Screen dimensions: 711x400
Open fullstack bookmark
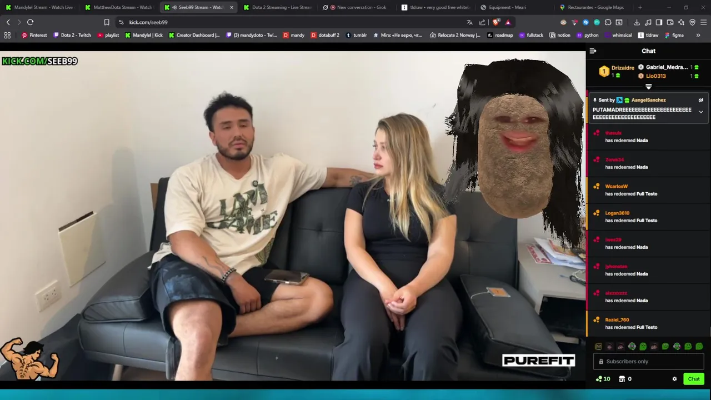(x=531, y=35)
